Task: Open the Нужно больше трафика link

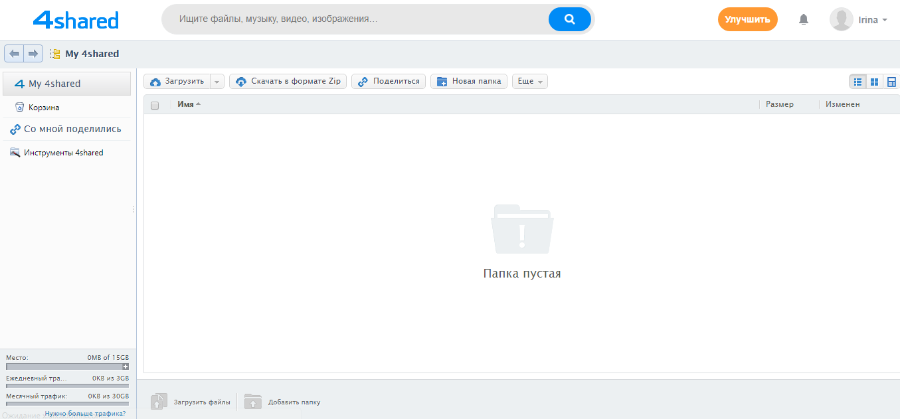Action: pos(86,412)
